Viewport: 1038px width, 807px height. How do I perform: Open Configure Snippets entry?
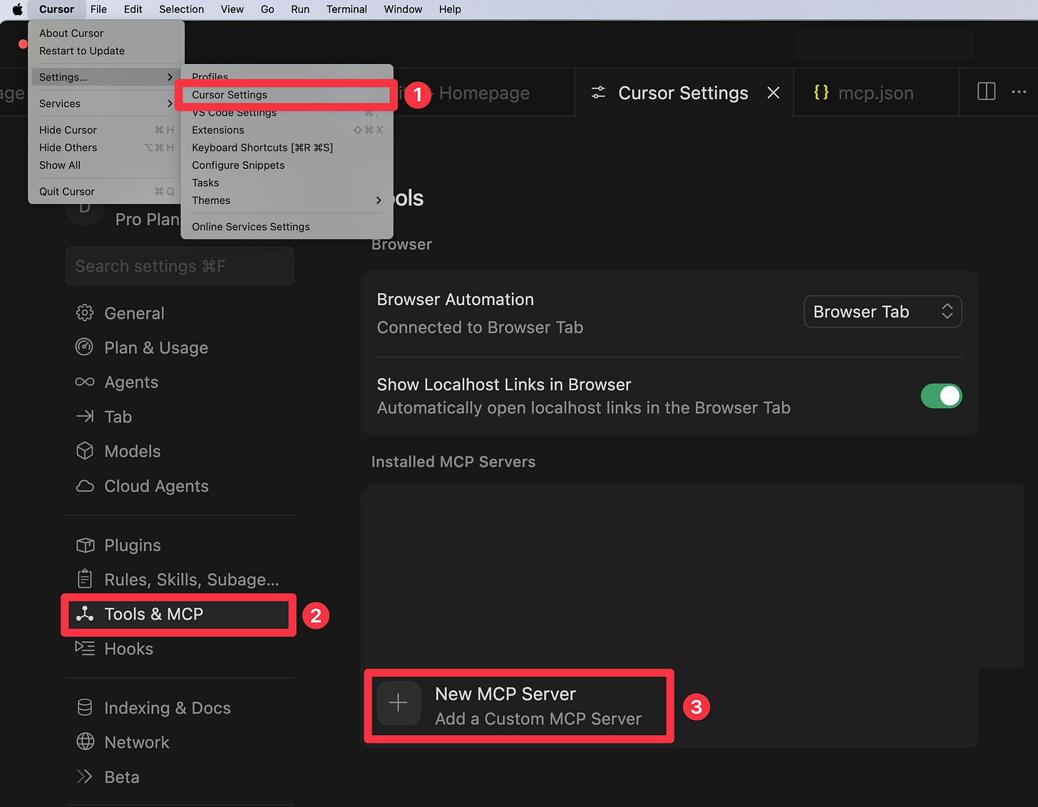pos(286,165)
